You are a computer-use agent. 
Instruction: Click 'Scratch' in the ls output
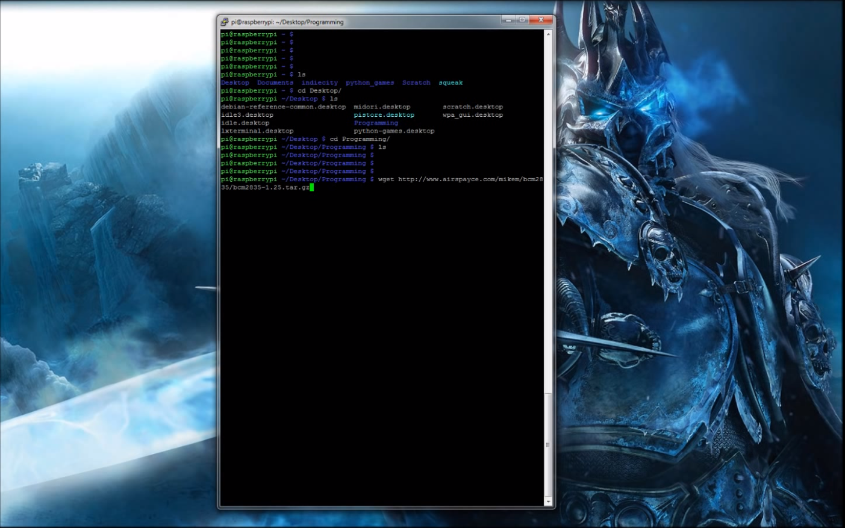point(416,82)
